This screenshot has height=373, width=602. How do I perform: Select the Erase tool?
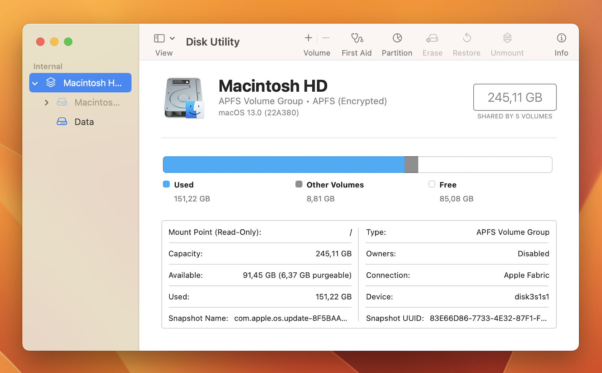pos(432,43)
